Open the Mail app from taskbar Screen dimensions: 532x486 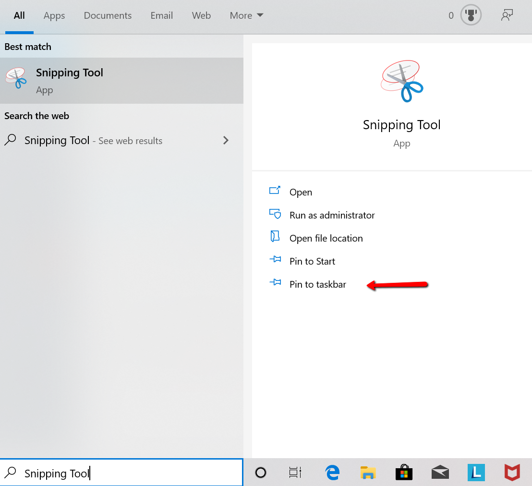(440, 473)
